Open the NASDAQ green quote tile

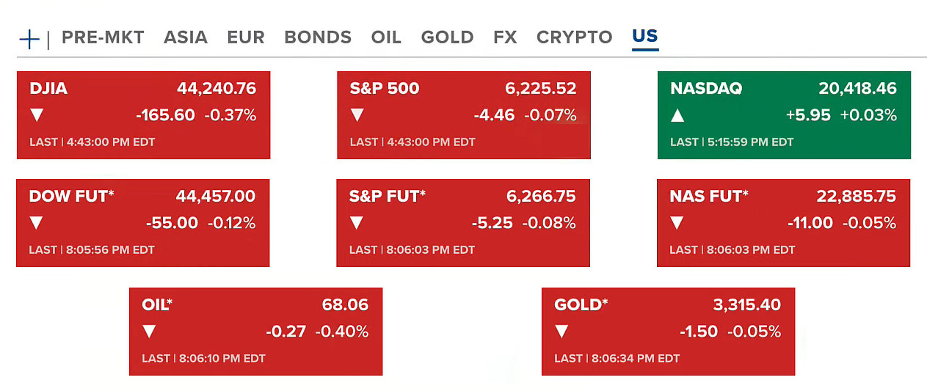tap(784, 115)
